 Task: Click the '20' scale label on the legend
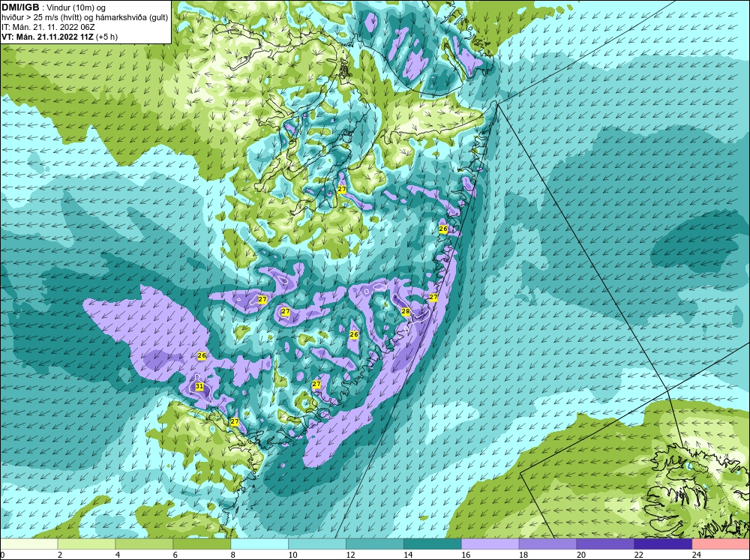click(581, 555)
